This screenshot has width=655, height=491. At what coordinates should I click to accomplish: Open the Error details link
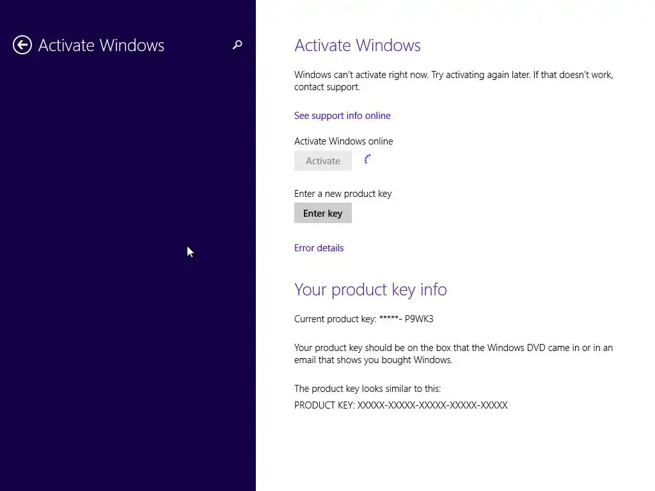click(x=319, y=248)
